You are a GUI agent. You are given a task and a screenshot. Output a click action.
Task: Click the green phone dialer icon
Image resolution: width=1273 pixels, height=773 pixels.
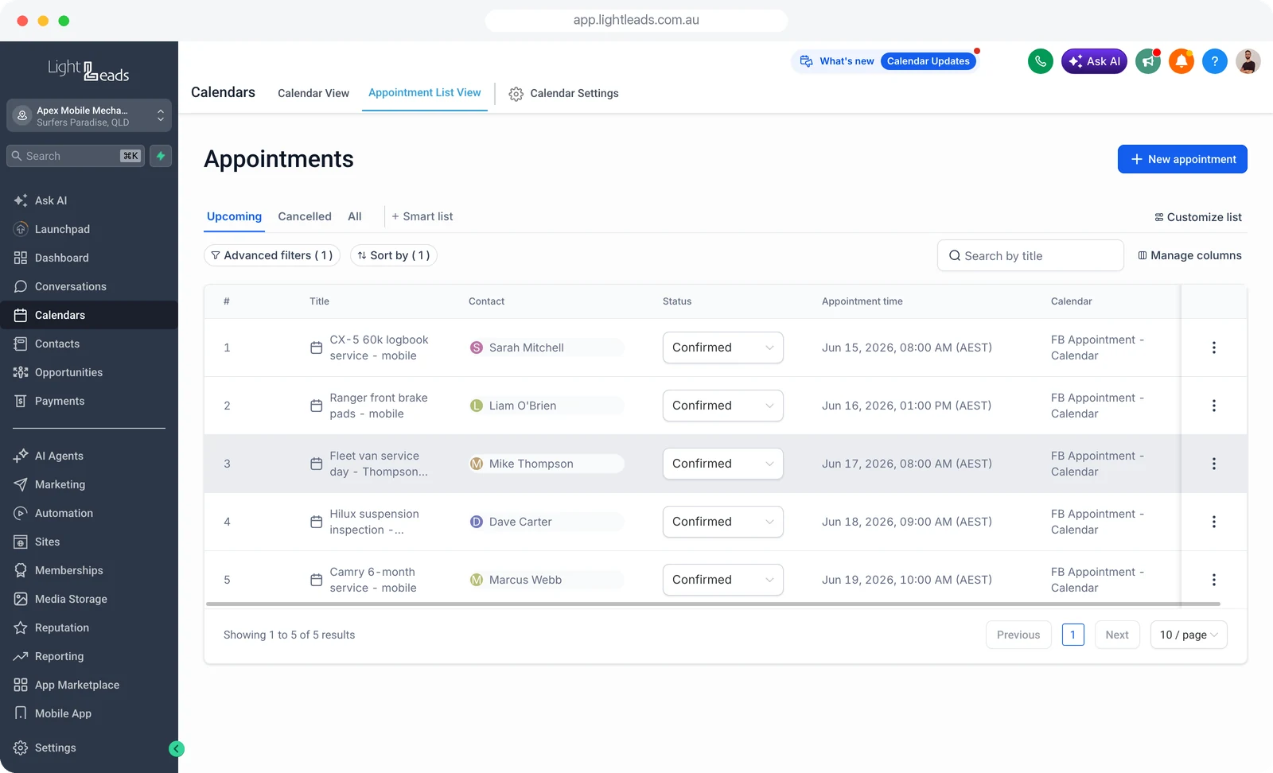[x=1040, y=61]
